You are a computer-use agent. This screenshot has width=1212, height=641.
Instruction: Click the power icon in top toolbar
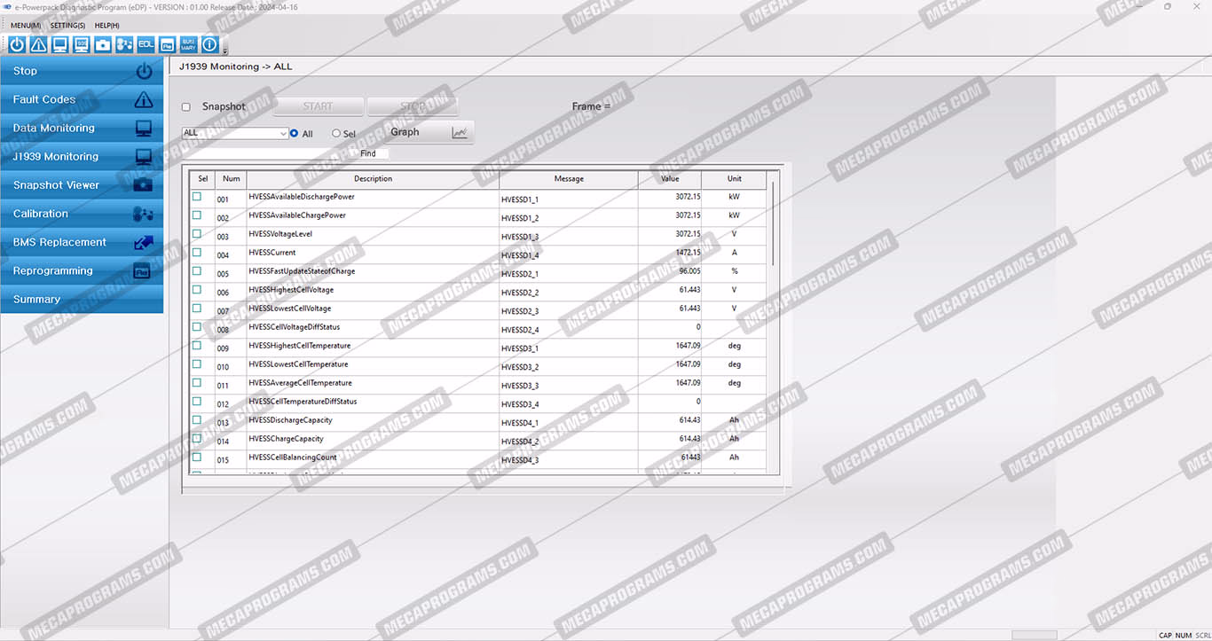[x=17, y=44]
